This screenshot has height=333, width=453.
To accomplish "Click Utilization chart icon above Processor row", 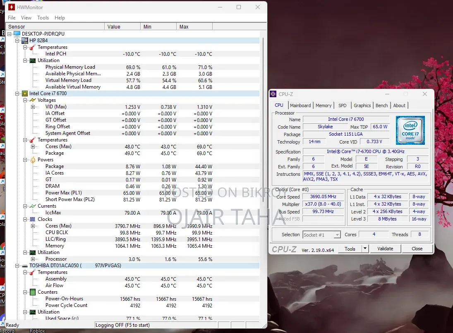I will point(33,252).
